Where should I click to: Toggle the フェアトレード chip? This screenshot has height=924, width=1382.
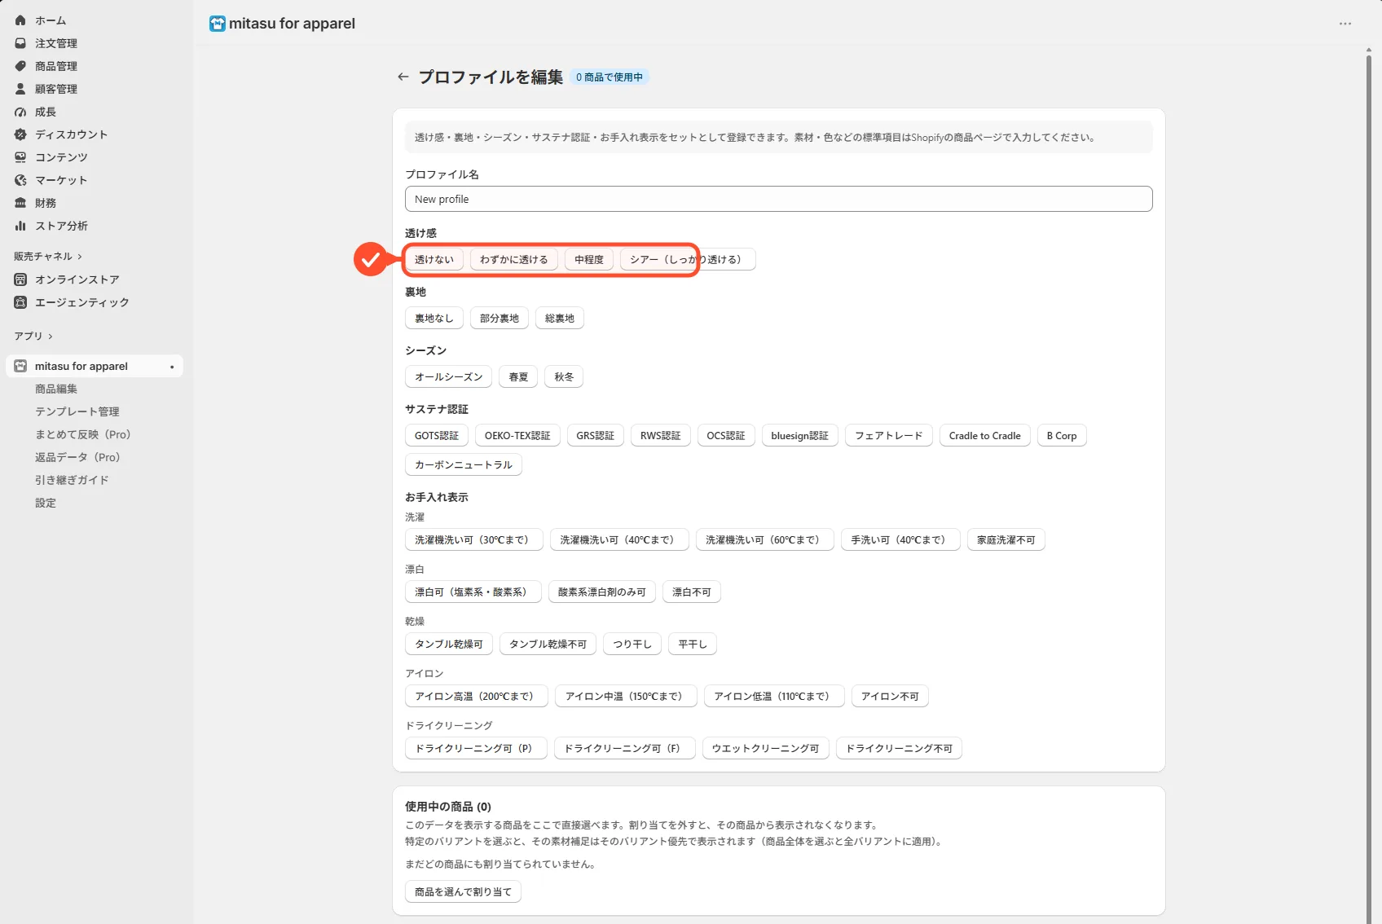pos(888,436)
